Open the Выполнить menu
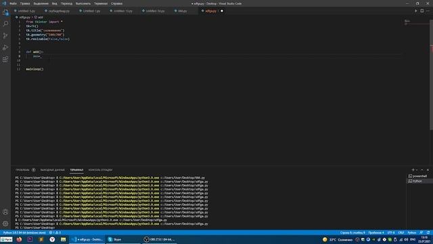433x244 pixels. tap(83, 3)
